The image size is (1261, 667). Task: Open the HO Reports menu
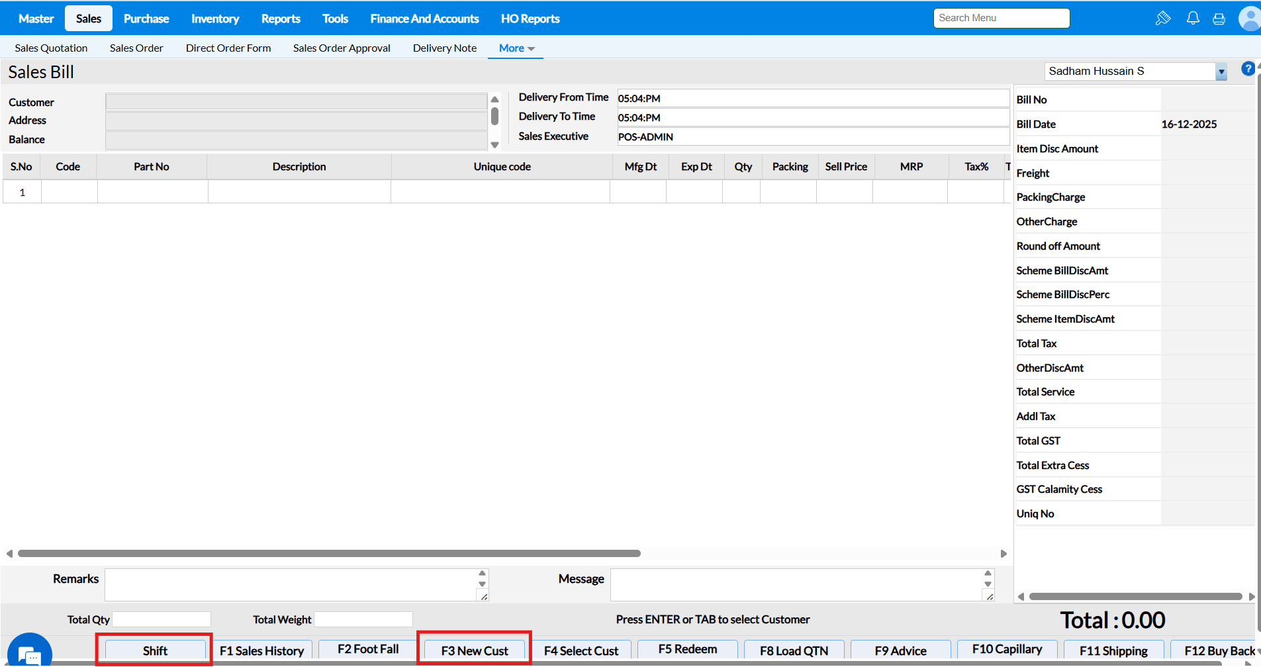pyautogui.click(x=530, y=19)
